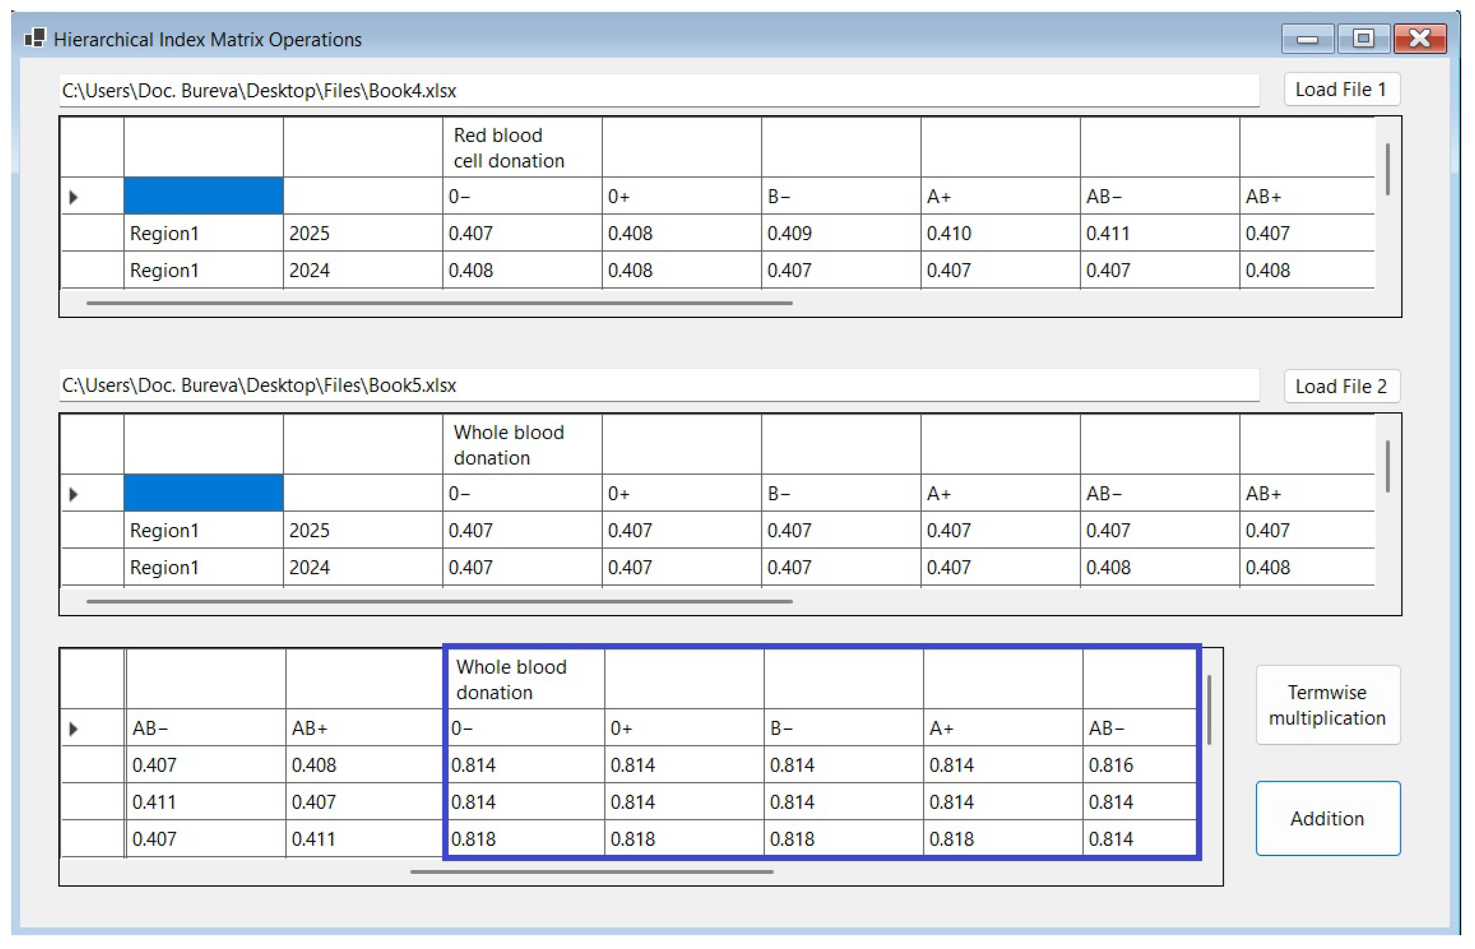Viewport: 1475px width, 949px height.
Task: Click row arrow indicator in first grid
Action: (73, 197)
